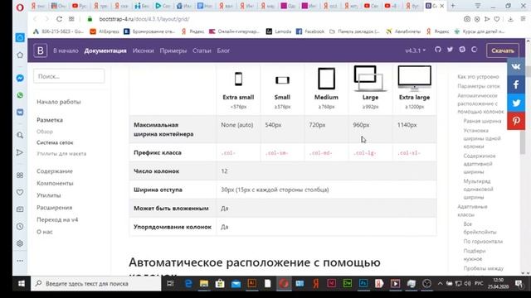Open VK messenger icon in Opera sidebar

pyautogui.click(x=20, y=113)
